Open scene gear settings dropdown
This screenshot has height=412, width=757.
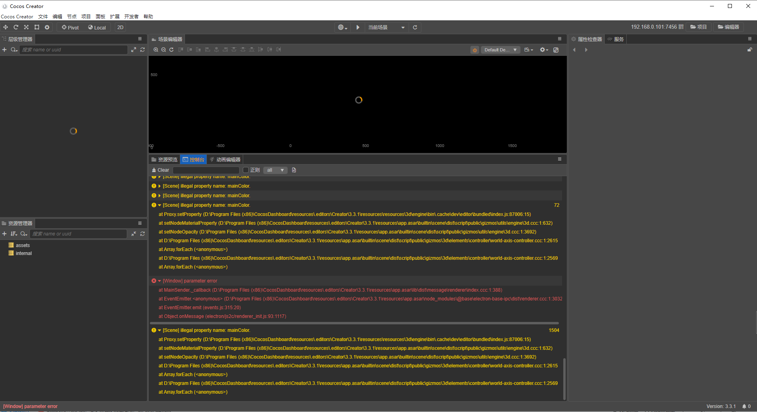(544, 50)
